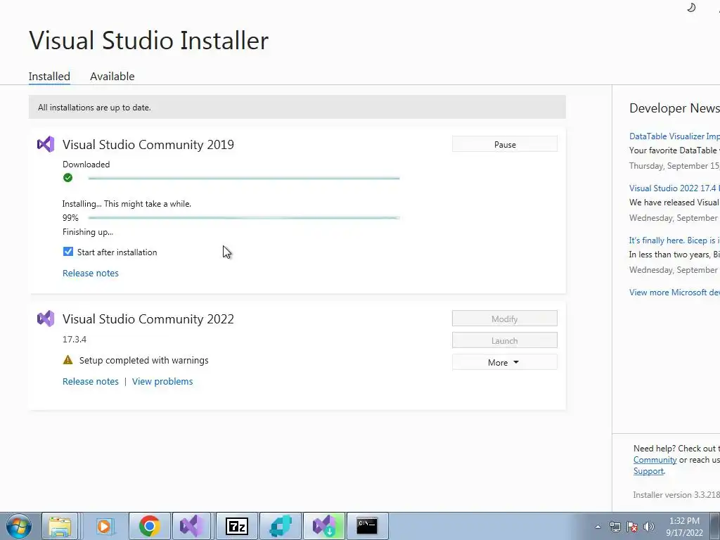The width and height of the screenshot is (720, 540).
Task: Click the Launch button for Visual Studio 2022
Action: pyautogui.click(x=505, y=341)
